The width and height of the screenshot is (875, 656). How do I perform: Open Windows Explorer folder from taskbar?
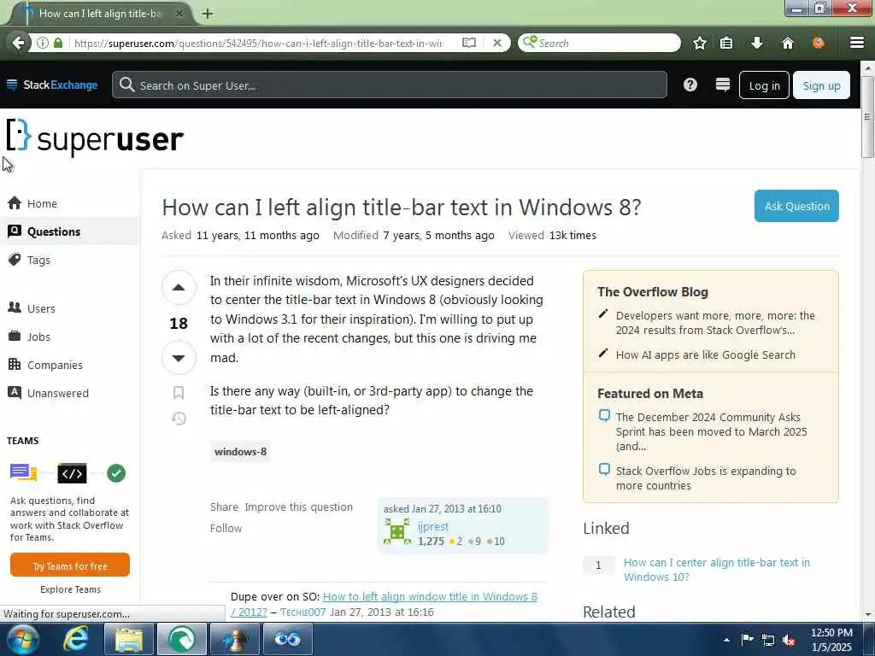129,639
